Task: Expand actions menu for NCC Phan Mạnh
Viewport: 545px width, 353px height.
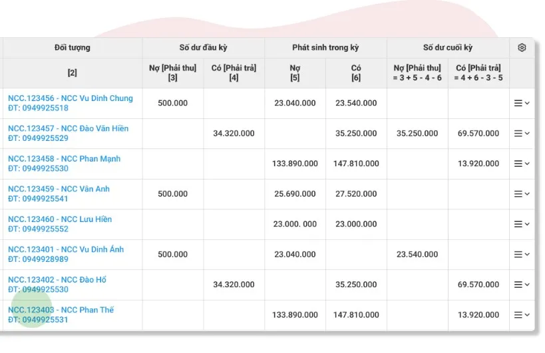Action: pyautogui.click(x=522, y=164)
